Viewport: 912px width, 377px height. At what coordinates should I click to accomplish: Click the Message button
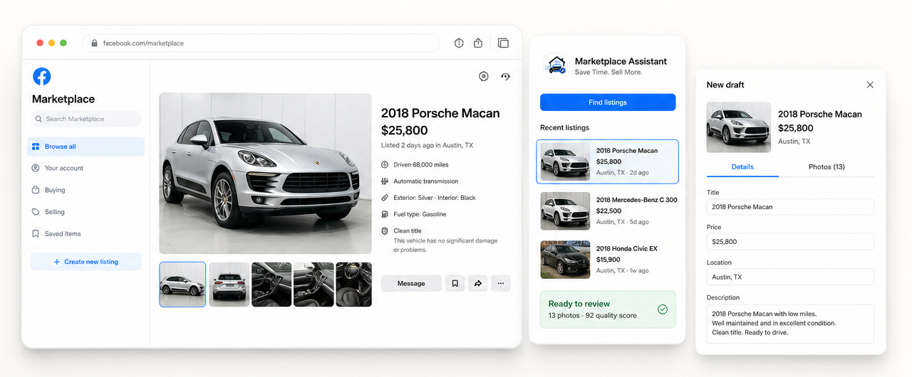[411, 283]
